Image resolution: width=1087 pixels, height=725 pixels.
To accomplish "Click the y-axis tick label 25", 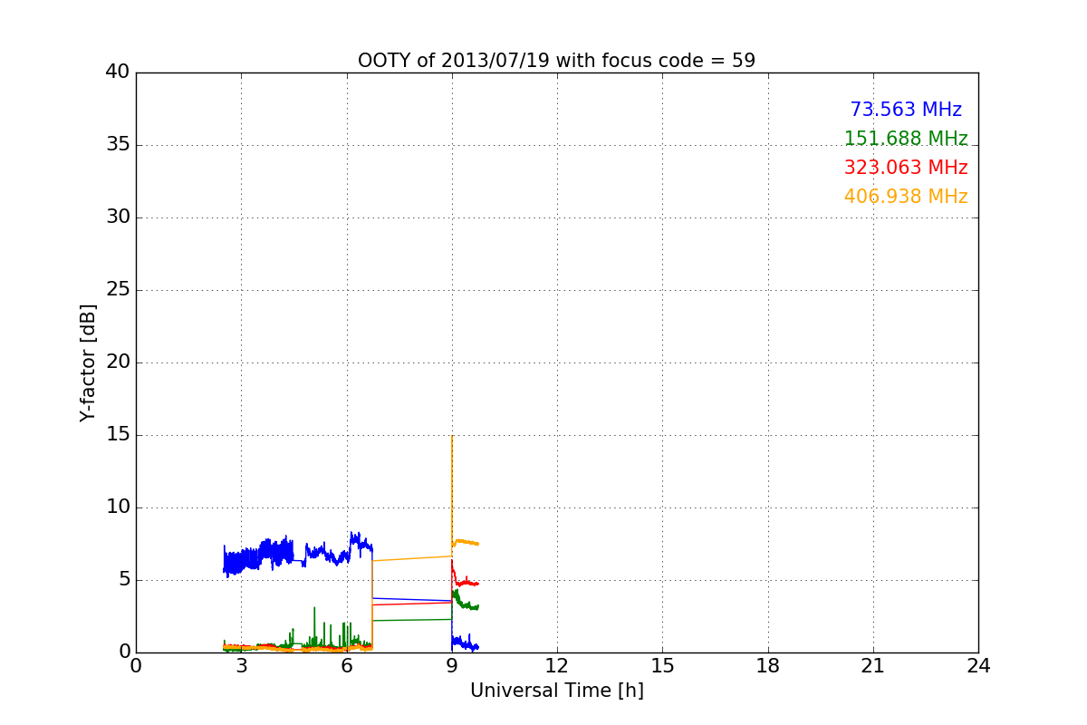I will 118,290.
